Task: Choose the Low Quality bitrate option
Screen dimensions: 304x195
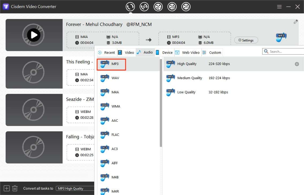Action: coord(186,92)
